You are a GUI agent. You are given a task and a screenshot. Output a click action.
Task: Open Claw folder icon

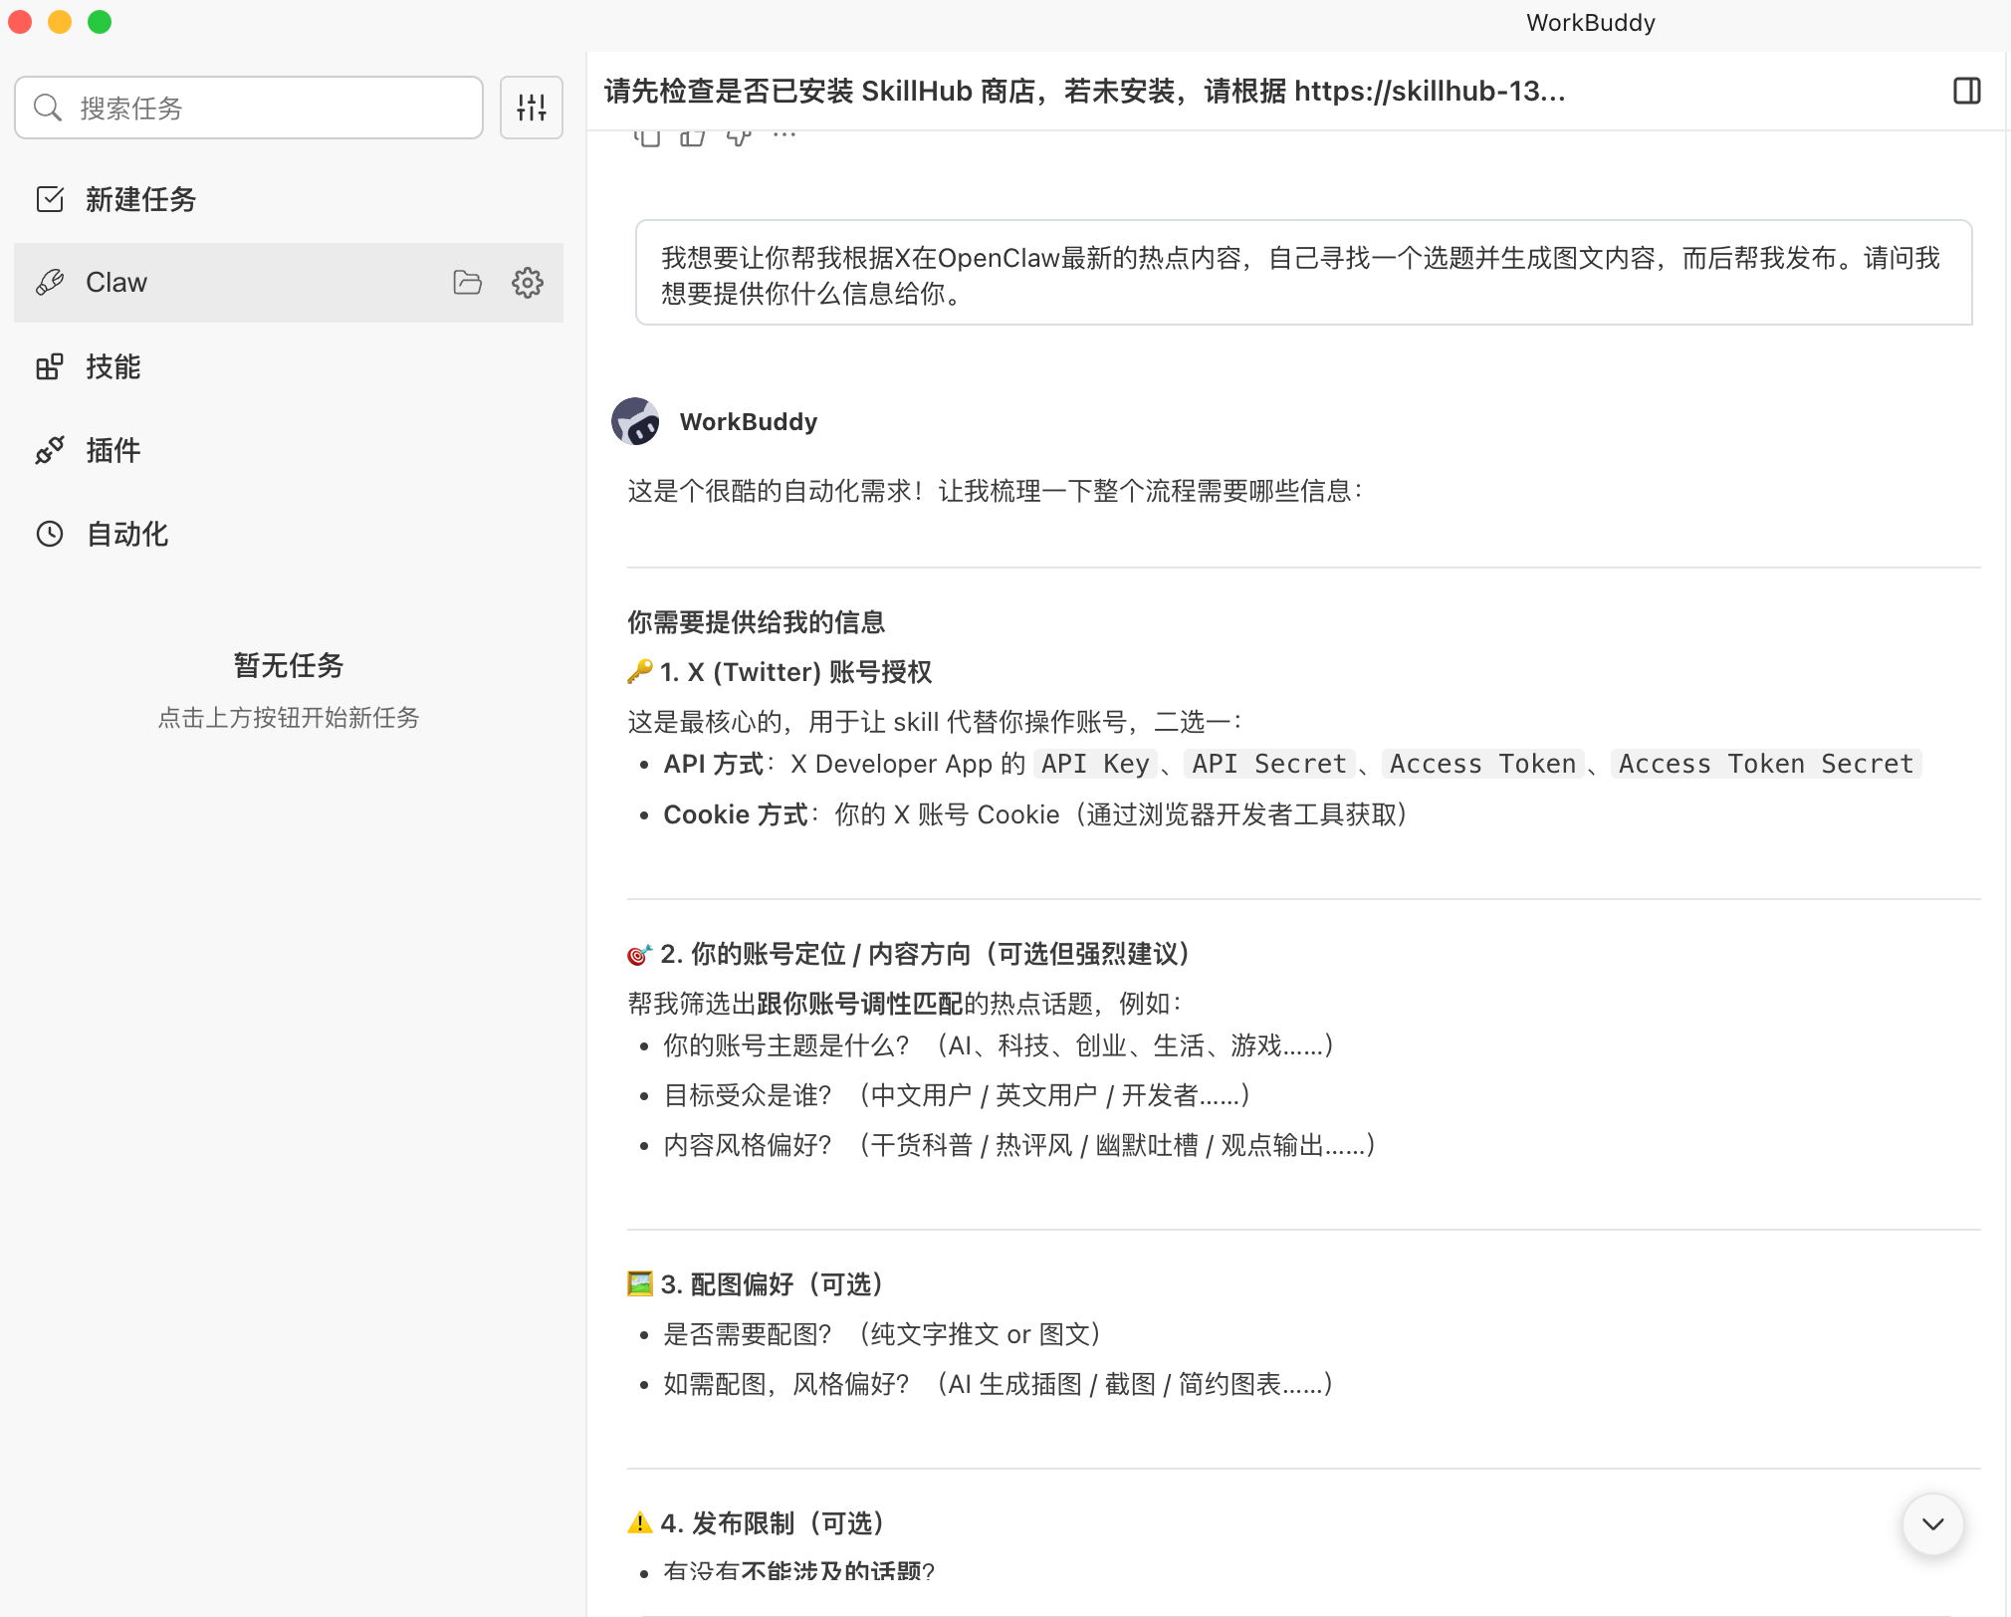coord(467,283)
